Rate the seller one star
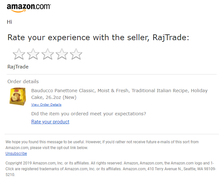The width and height of the screenshot is (224, 194). pos(19,54)
